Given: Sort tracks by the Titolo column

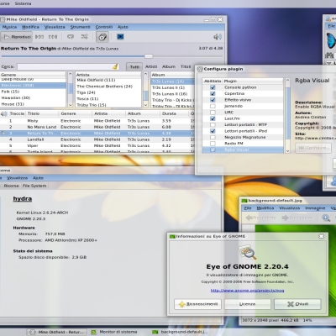Looking at the screenshot, I should (x=42, y=113).
